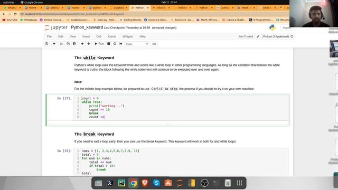Open the Help menu
The image size is (338, 190).
143,36
